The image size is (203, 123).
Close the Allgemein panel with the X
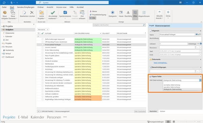tap(201, 31)
